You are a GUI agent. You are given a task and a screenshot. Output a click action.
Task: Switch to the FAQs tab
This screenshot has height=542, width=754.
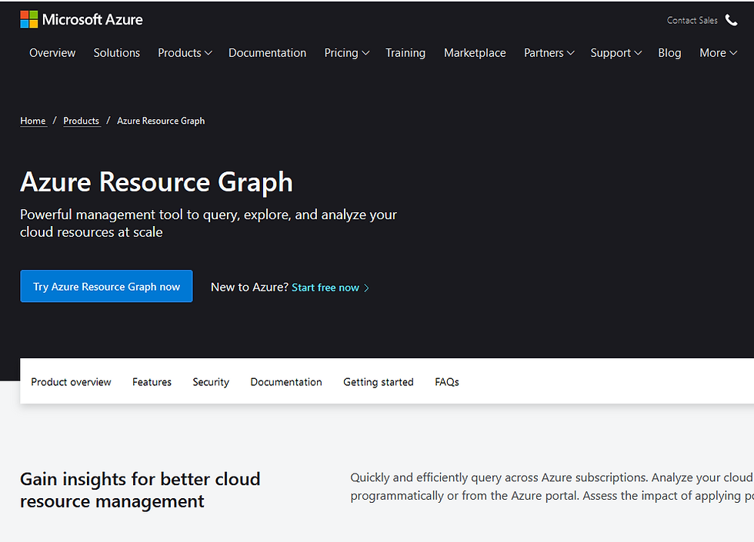(x=447, y=382)
